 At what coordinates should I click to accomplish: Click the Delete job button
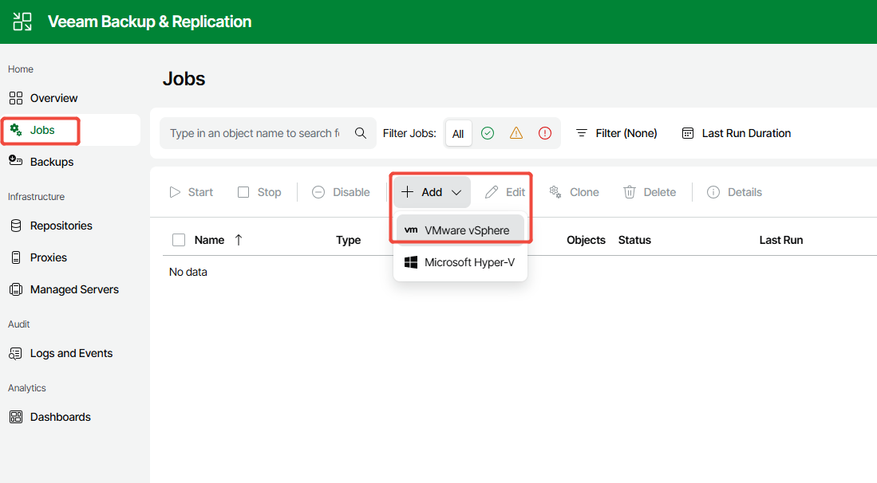coord(650,192)
